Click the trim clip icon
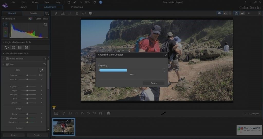Image resolution: width=263 pixels, height=139 pixels. pos(63,13)
